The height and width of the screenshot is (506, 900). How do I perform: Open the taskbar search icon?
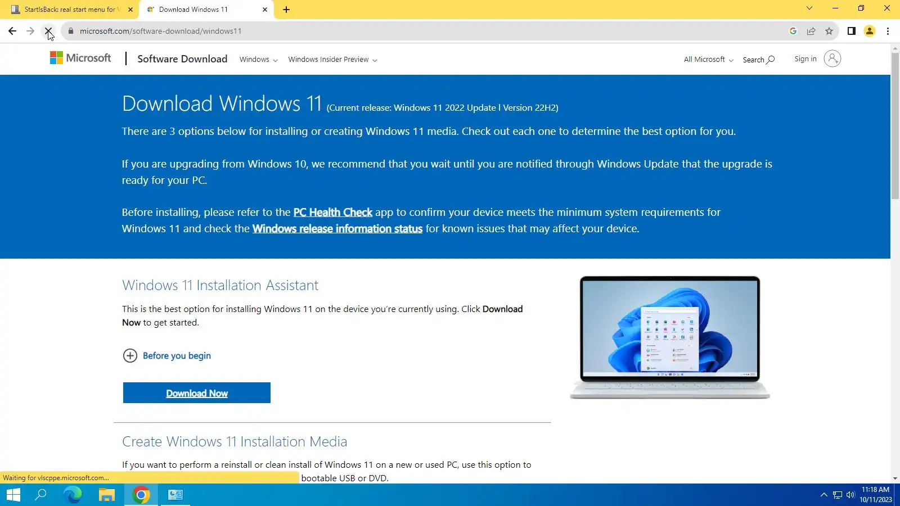pyautogui.click(x=40, y=495)
